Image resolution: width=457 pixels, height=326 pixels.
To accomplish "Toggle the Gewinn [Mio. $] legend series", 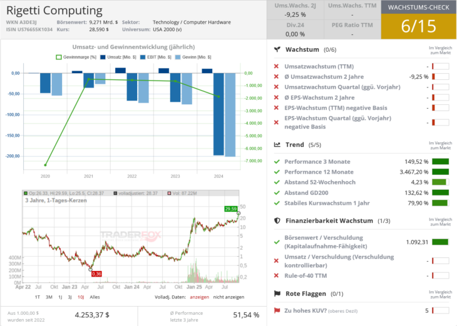I will click(193, 57).
